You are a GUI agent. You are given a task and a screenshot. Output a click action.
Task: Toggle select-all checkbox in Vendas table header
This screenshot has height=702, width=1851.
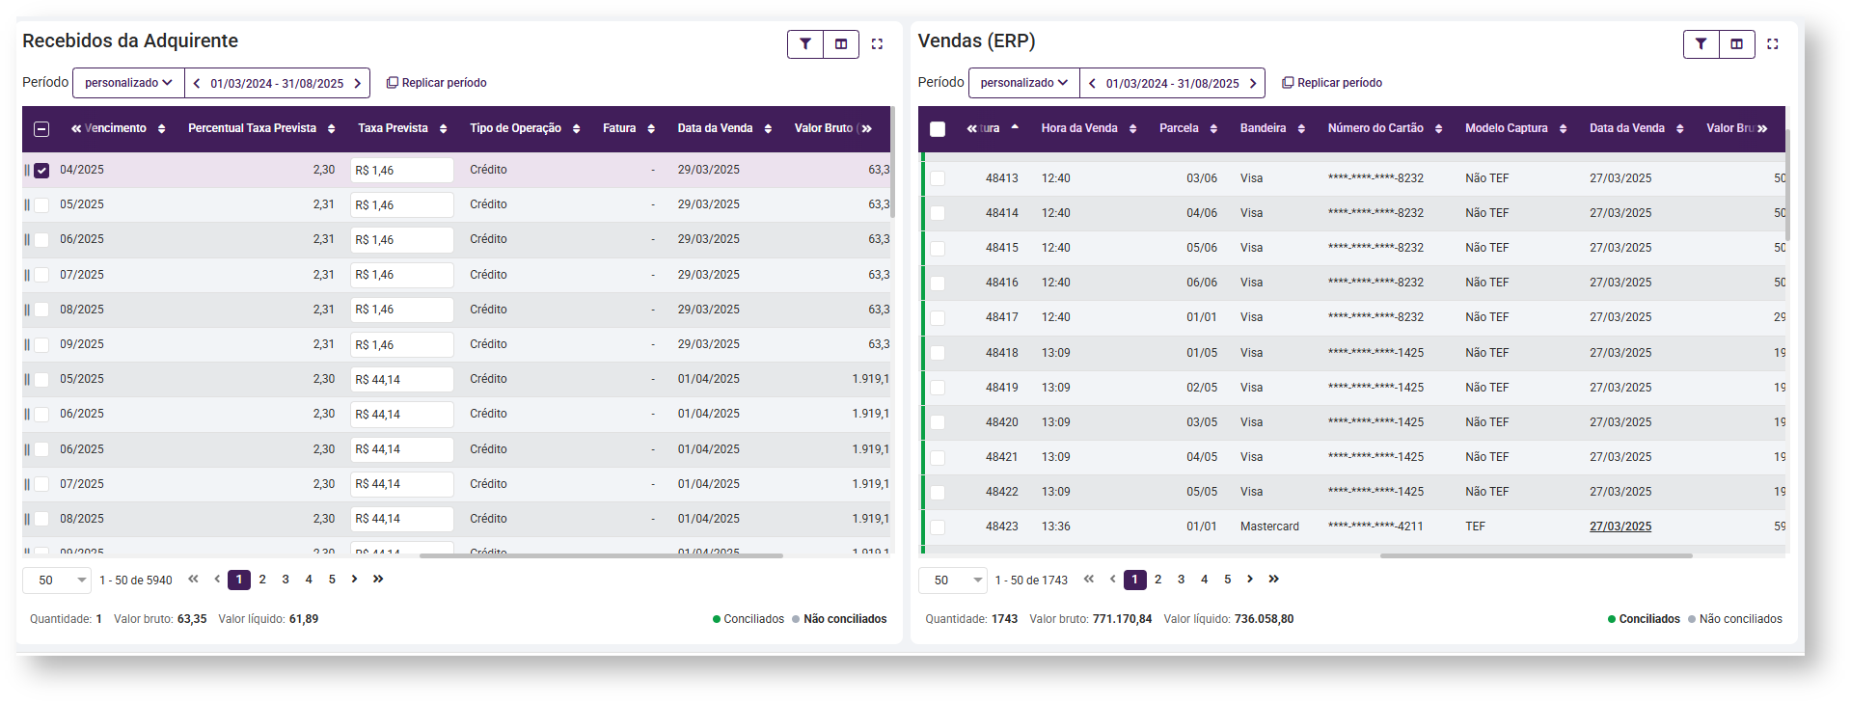(x=938, y=129)
